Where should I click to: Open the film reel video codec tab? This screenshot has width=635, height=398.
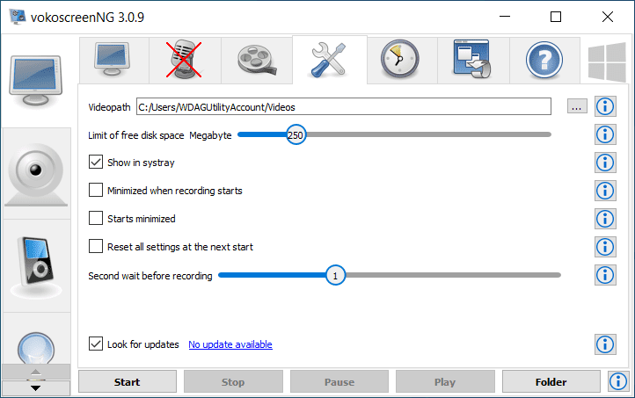[x=257, y=60]
